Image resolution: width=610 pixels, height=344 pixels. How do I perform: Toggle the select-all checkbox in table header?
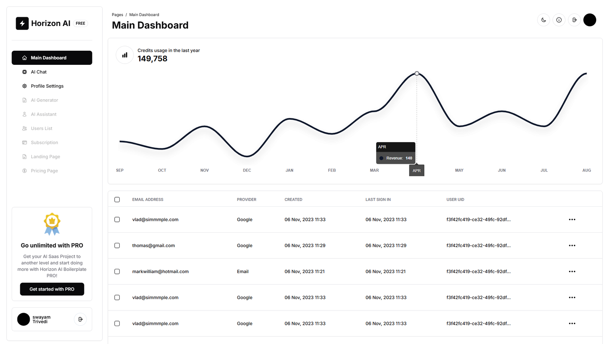[117, 199]
